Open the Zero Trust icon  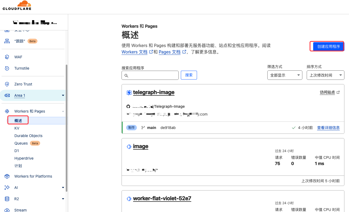[x=7, y=84]
